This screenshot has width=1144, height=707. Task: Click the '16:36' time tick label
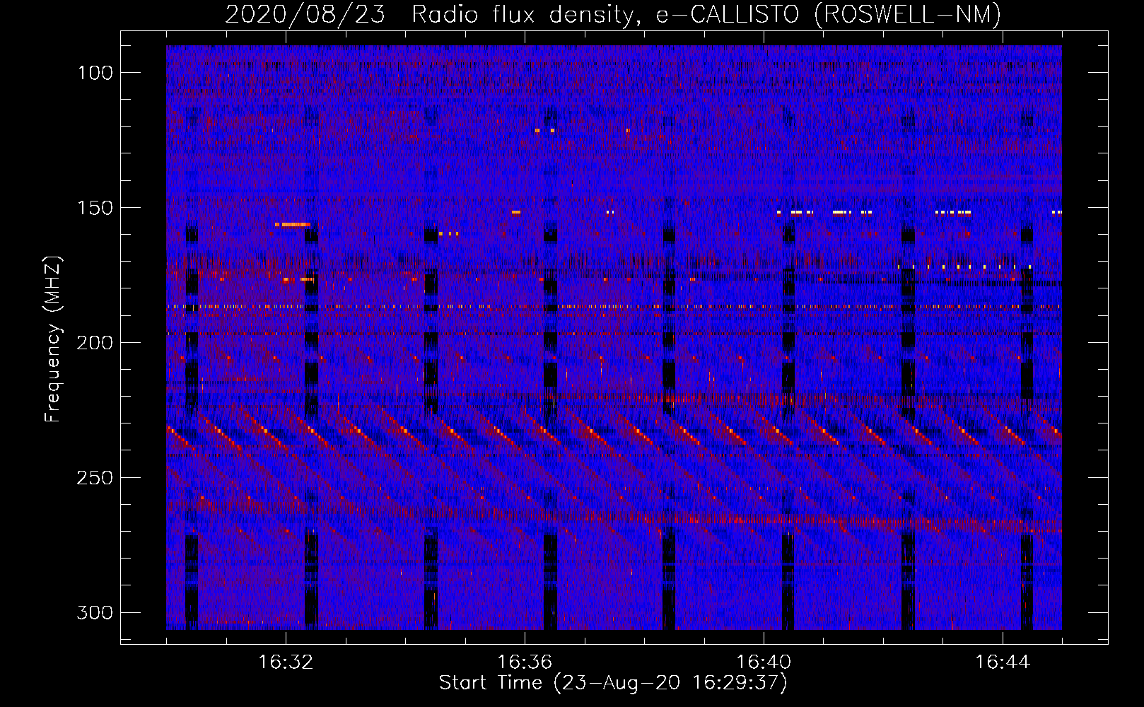coord(525,662)
